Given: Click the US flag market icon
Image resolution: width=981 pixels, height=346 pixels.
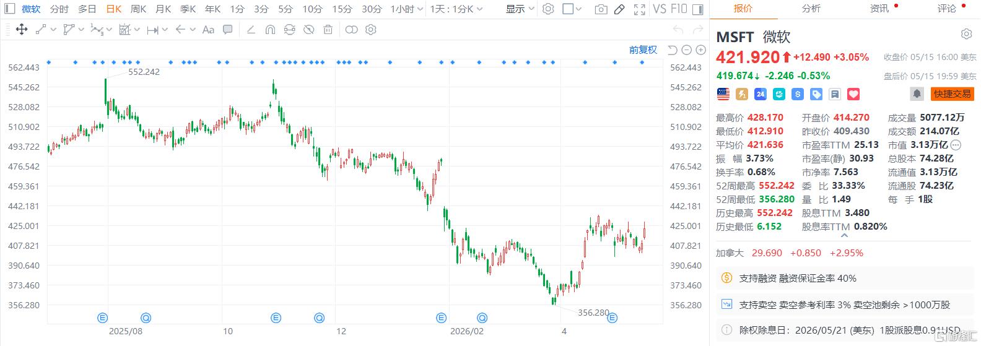Looking at the screenshot, I should pyautogui.click(x=723, y=94).
